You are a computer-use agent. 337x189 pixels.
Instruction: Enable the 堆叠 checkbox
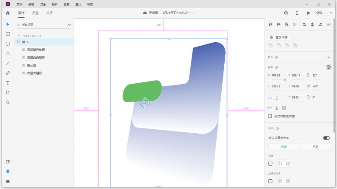270,164
